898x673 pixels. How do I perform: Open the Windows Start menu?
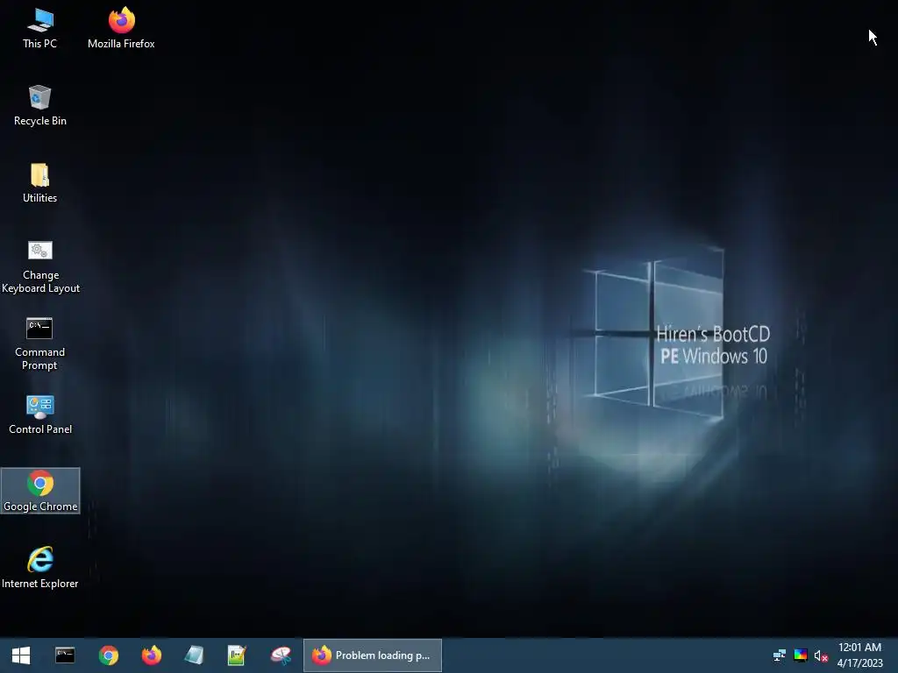21,655
